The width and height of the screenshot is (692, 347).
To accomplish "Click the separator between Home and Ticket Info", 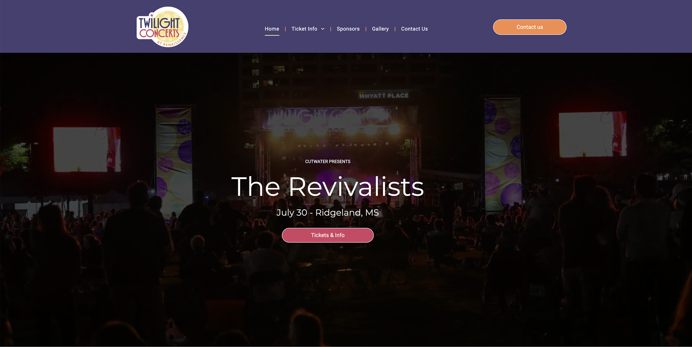I will (x=285, y=29).
